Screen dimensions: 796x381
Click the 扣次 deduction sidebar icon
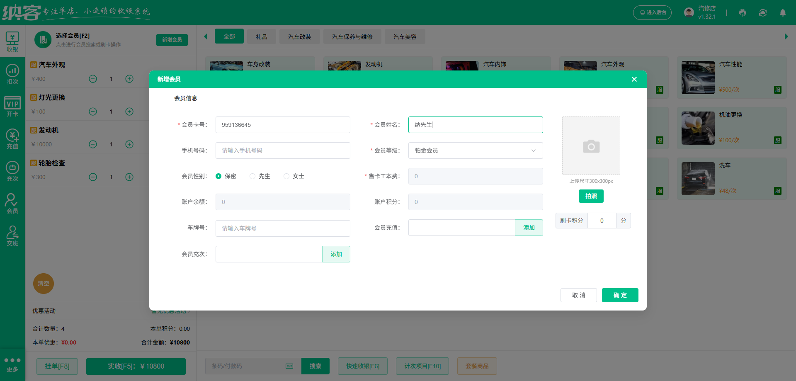12,74
